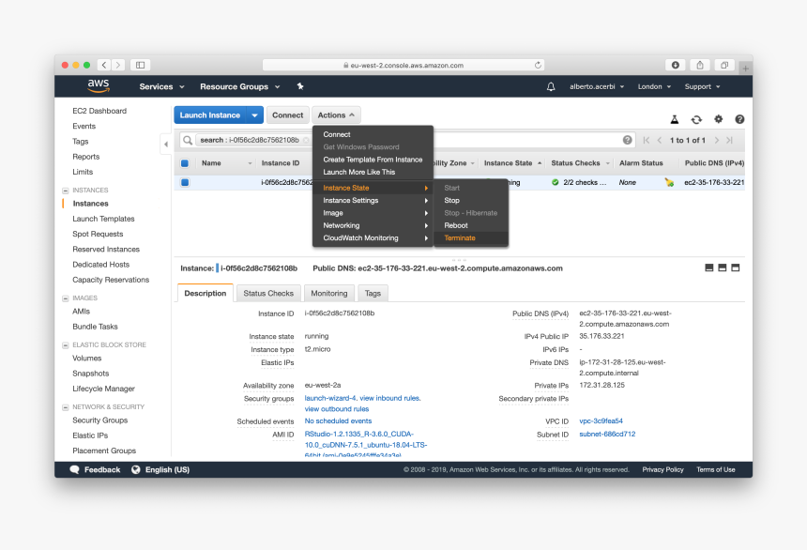Switch to the Status Checks tab
The height and width of the screenshot is (550, 807).
268,293
